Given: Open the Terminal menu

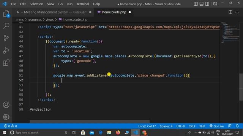Looking at the screenshot, I should 83,4.
